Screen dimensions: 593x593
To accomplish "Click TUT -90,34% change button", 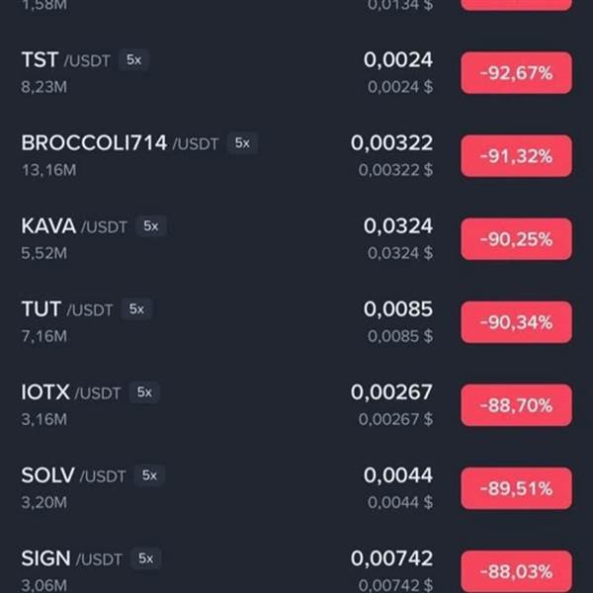I will coord(516,322).
